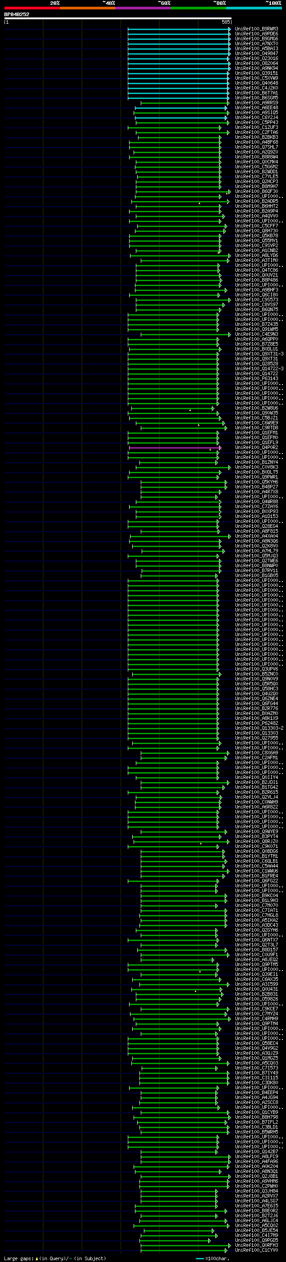Click the =100char. scale legend
Viewport: 286px width, 1262px height.
[213, 1258]
